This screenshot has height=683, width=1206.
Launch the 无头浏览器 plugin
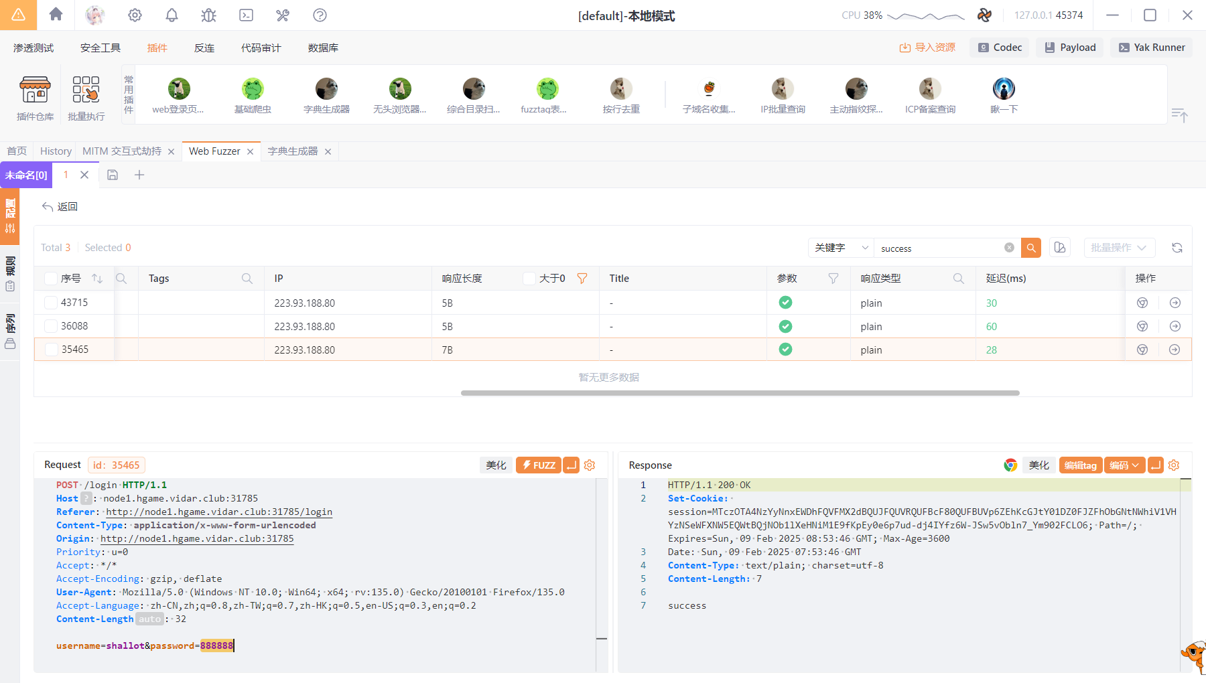400,96
